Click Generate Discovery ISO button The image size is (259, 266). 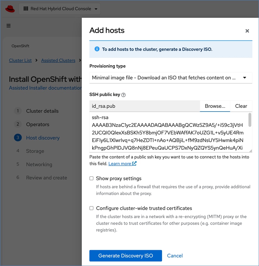coord(126,256)
